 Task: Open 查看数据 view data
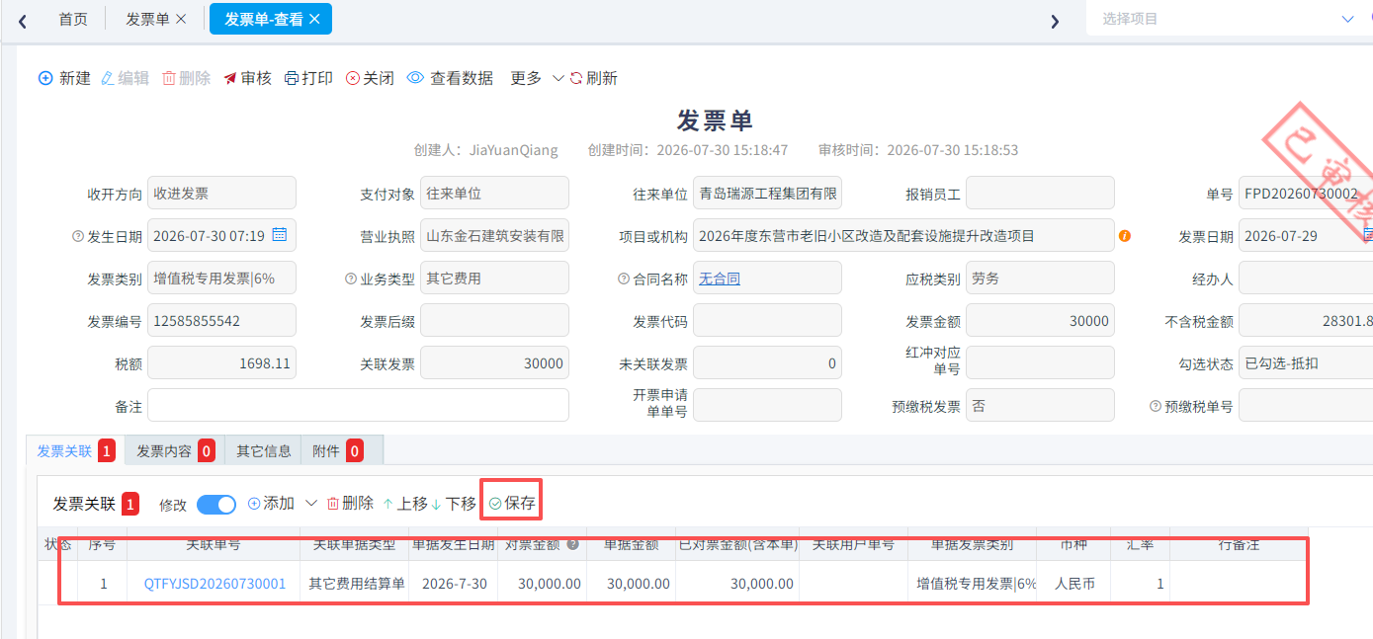point(450,78)
